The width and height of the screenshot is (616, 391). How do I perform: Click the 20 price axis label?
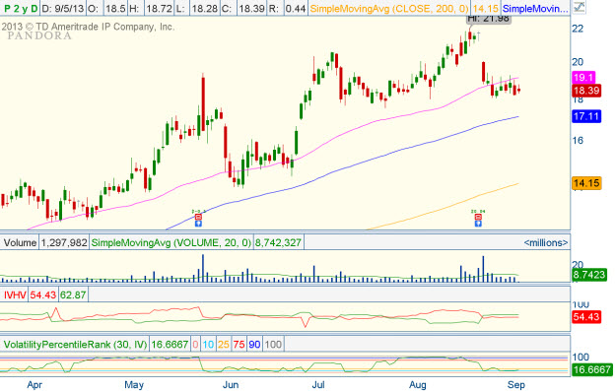pos(578,62)
